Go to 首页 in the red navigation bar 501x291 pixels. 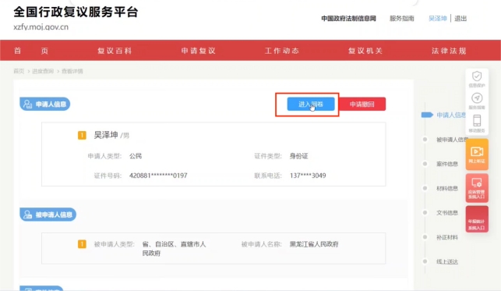click(31, 51)
